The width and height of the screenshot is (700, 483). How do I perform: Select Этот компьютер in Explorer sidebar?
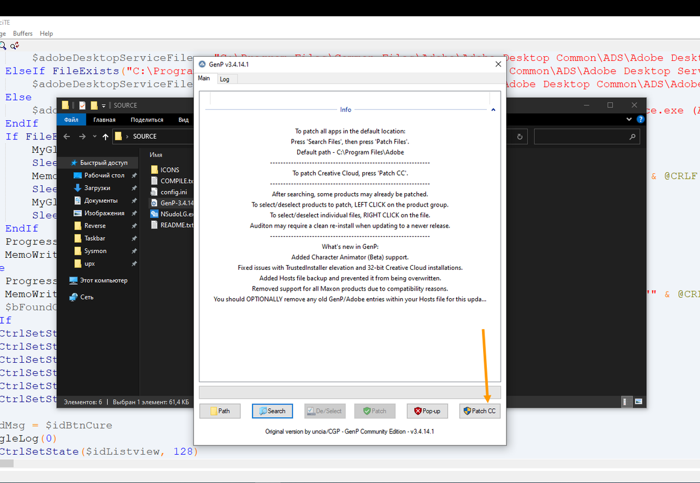98,280
